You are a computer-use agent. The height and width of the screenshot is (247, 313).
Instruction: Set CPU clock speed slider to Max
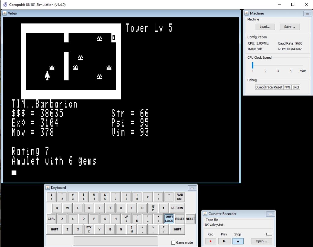click(x=302, y=65)
